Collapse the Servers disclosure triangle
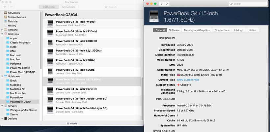 2,106
